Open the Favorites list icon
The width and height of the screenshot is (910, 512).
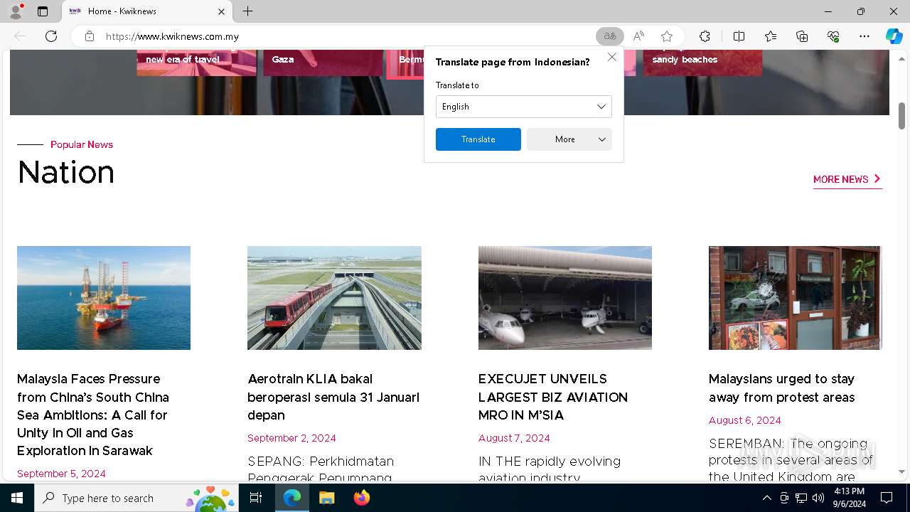click(771, 36)
